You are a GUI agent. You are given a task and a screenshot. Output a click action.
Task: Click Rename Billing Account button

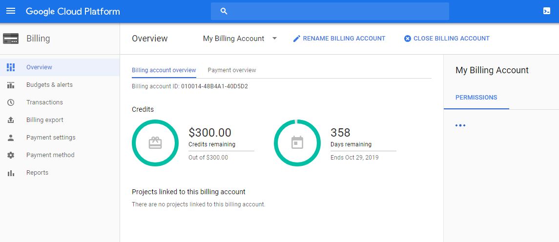(339, 39)
